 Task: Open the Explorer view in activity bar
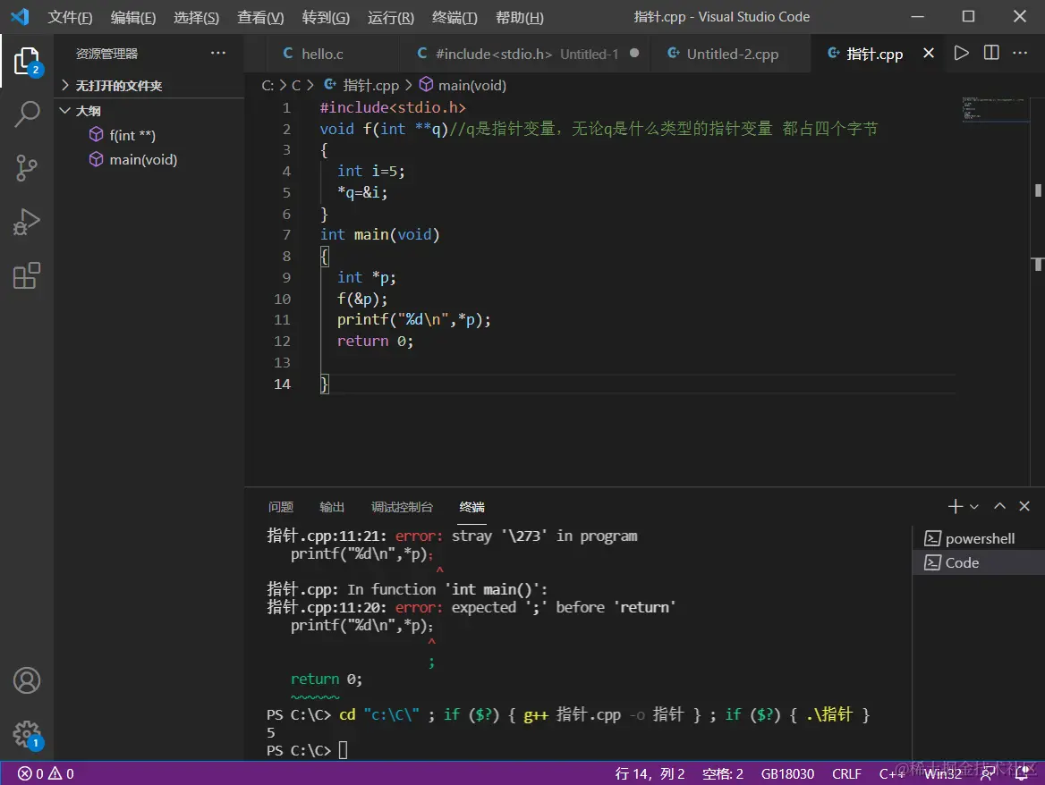pyautogui.click(x=27, y=62)
